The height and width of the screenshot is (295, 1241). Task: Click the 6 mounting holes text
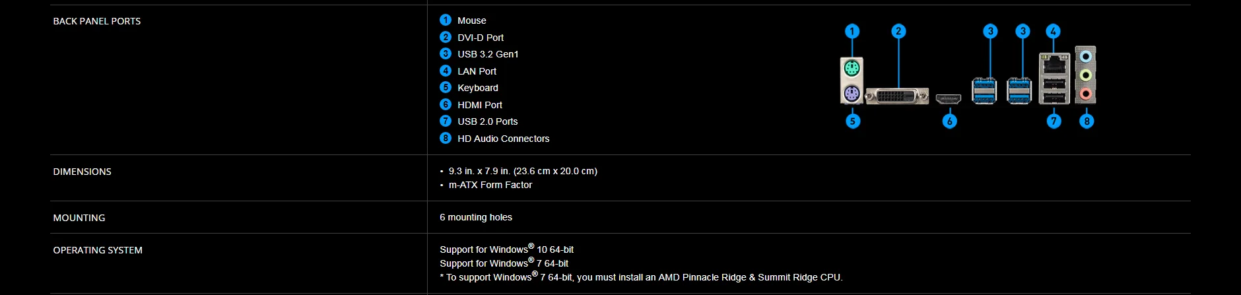[x=476, y=217]
